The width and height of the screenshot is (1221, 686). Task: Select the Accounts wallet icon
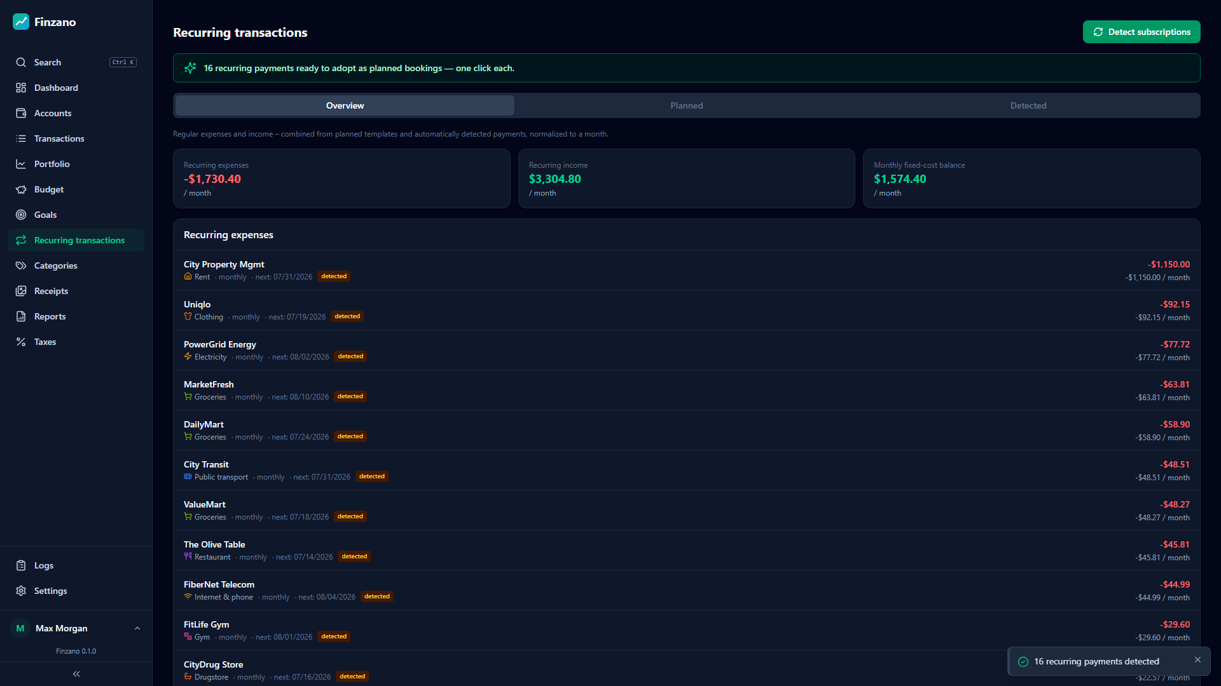click(x=21, y=113)
